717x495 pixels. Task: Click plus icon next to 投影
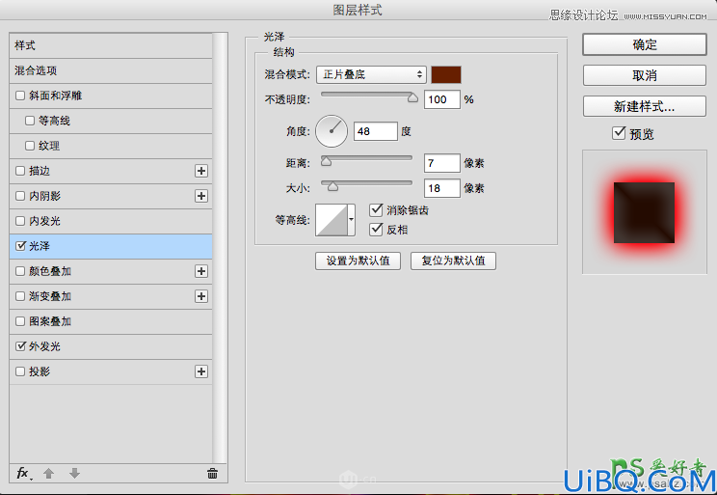click(201, 371)
